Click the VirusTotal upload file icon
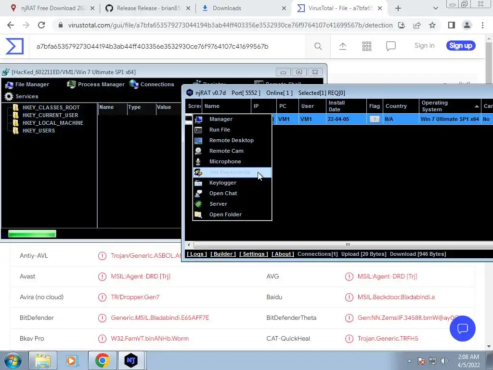This screenshot has height=370, width=493. click(343, 47)
